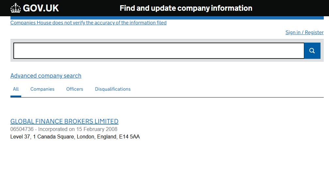Focus the company search text box

pos(159,51)
